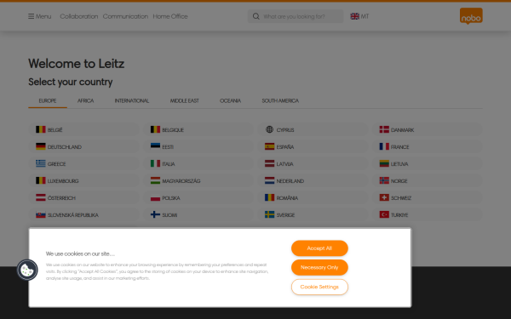This screenshot has width=511, height=319.
Task: Select the 'NORGE' country name
Action: (399, 181)
